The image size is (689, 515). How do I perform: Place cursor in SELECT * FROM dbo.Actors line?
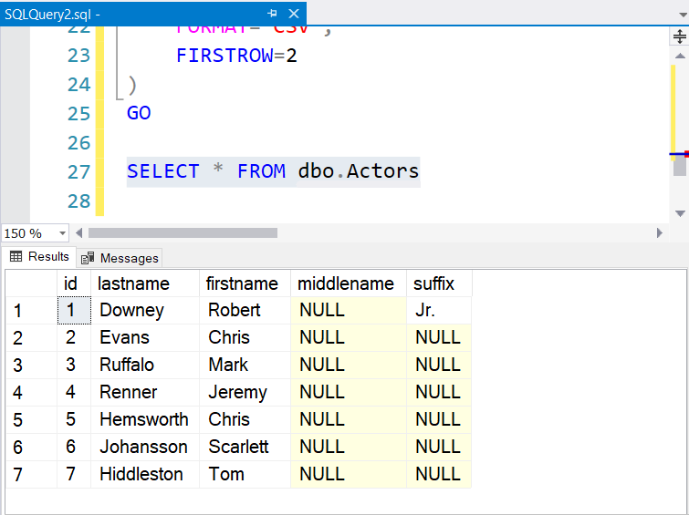coord(272,171)
